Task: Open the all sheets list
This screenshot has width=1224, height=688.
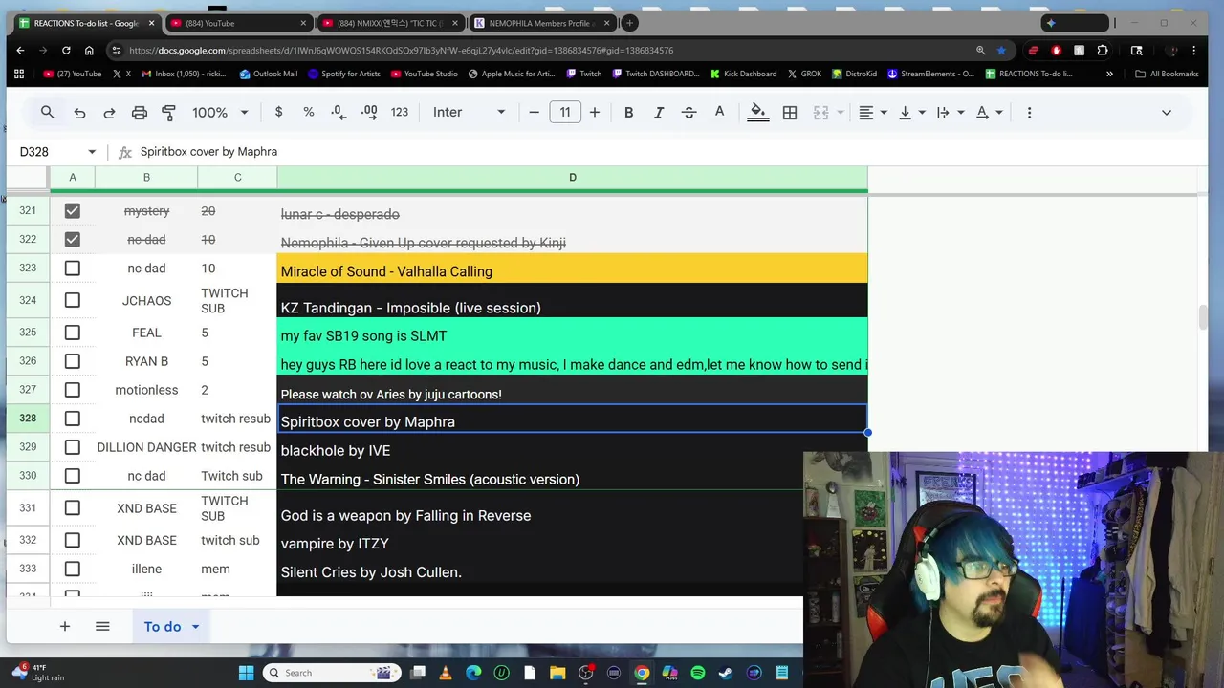Action: [102, 627]
